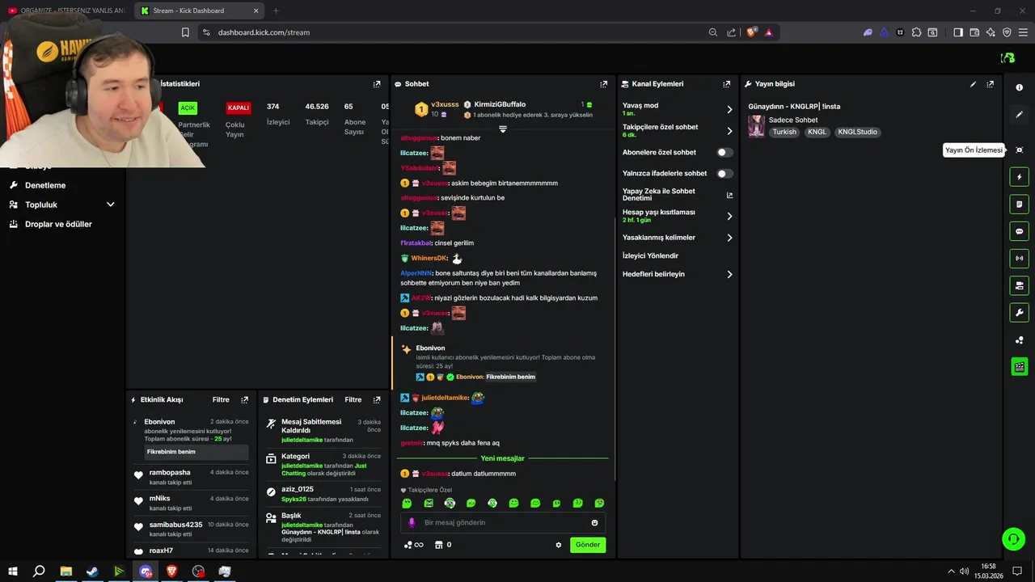Click the İzleyici Yönlendir option
The width and height of the screenshot is (1035, 582).
click(x=650, y=255)
